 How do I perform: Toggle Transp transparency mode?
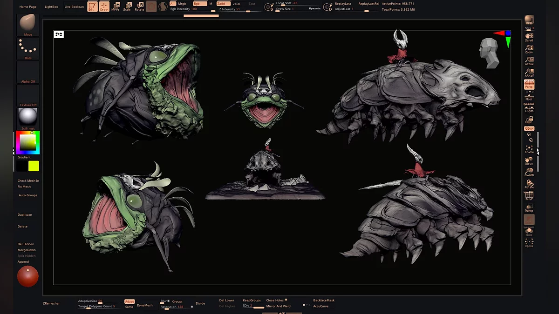529,207
